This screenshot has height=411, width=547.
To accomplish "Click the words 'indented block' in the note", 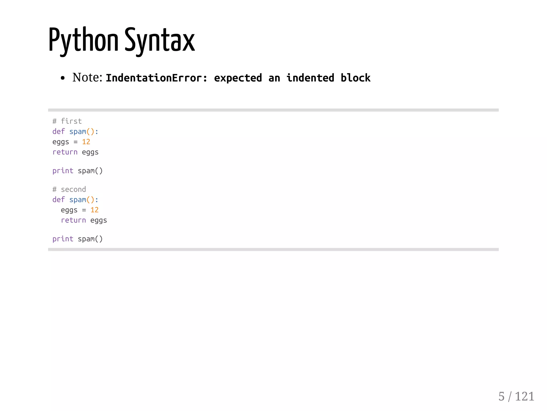I will pyautogui.click(x=328, y=78).
